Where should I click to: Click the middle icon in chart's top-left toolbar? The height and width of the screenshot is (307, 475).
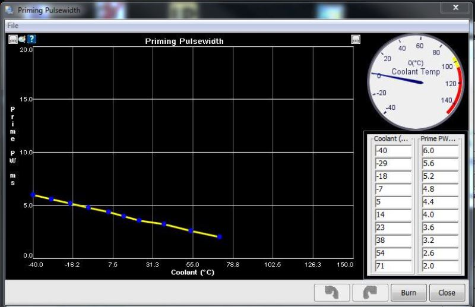pos(22,39)
